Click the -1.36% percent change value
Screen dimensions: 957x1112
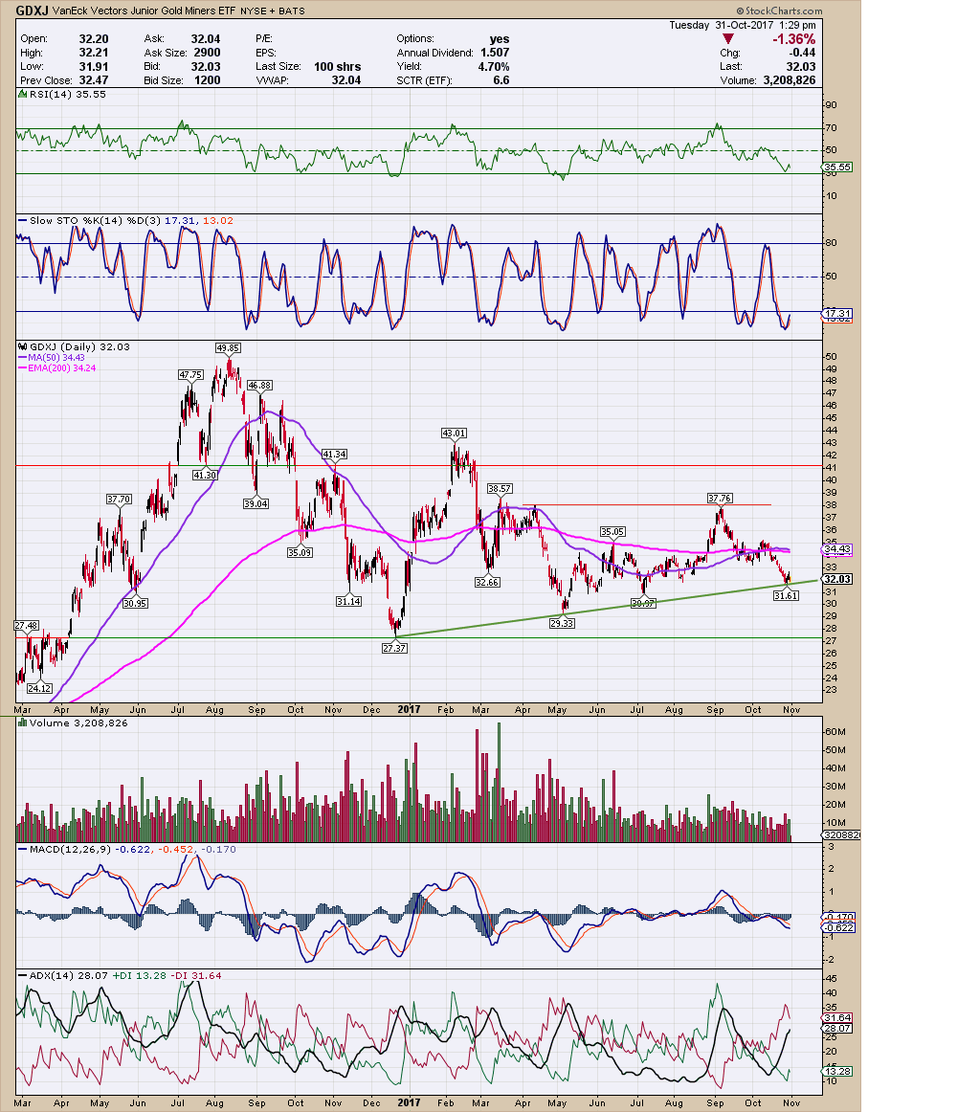point(794,39)
